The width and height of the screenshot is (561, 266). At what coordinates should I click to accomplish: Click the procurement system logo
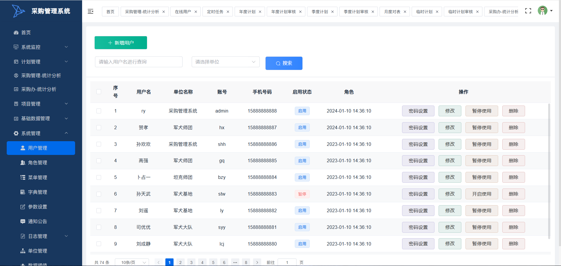(x=18, y=11)
